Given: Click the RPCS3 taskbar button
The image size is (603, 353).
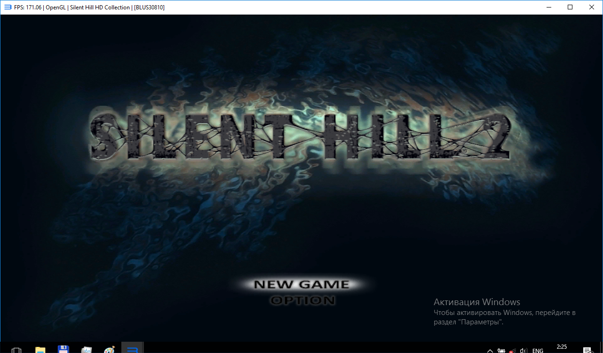Looking at the screenshot, I should click(x=133, y=349).
